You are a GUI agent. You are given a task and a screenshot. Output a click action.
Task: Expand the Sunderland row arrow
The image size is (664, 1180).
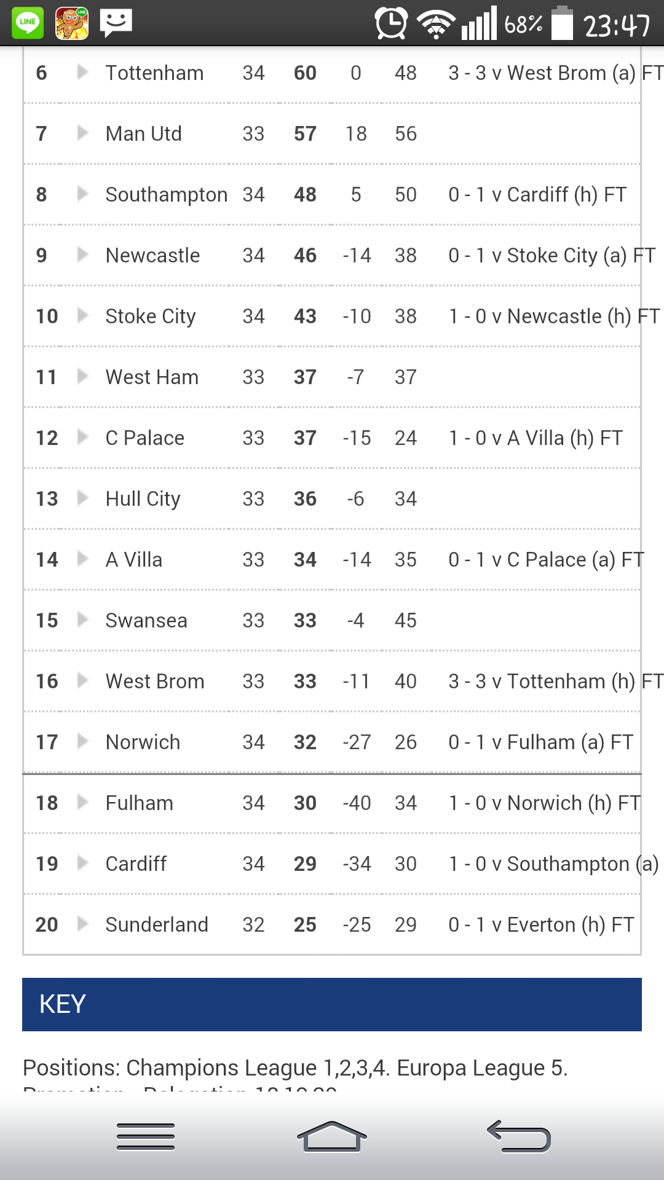coord(82,924)
